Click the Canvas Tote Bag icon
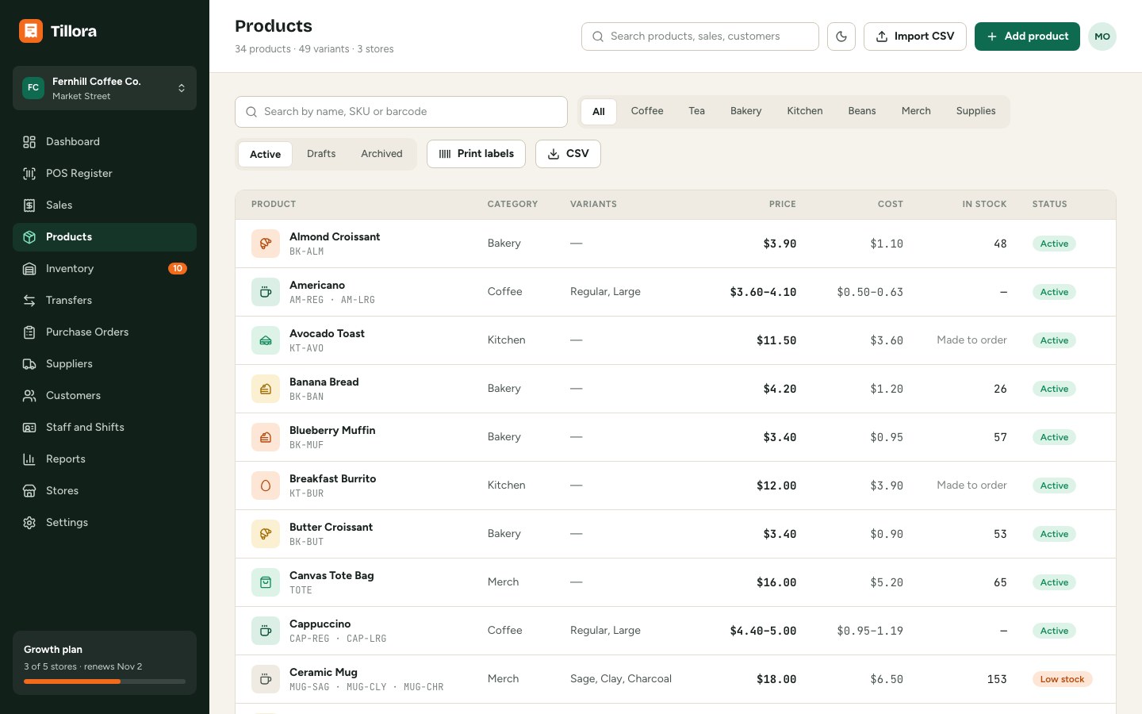The image size is (1142, 714). tap(266, 582)
